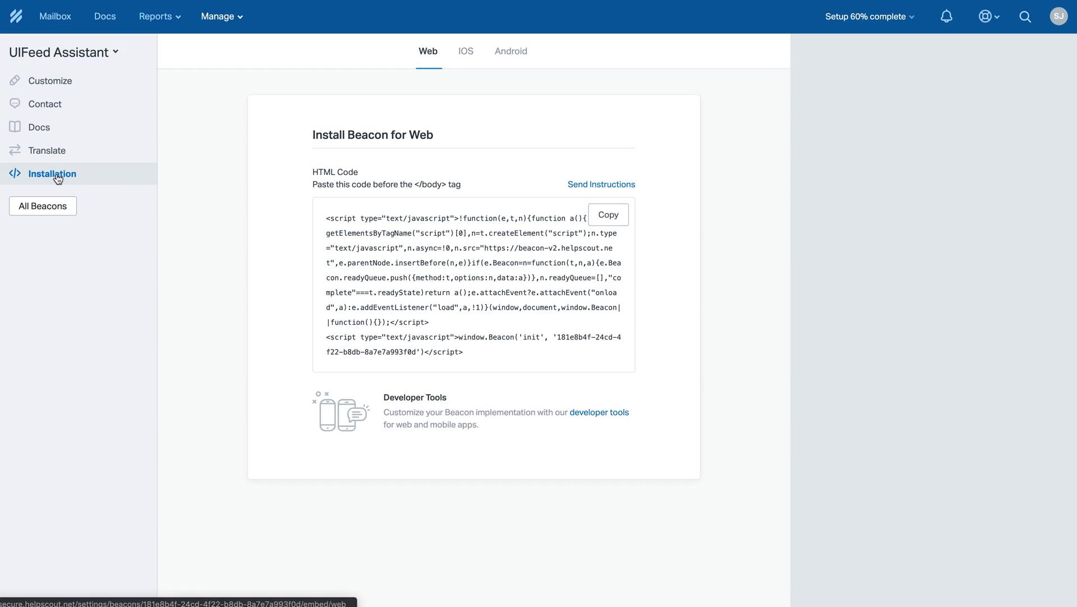Image resolution: width=1077 pixels, height=607 pixels.
Task: Expand the Reports dropdown
Action: pyautogui.click(x=159, y=16)
